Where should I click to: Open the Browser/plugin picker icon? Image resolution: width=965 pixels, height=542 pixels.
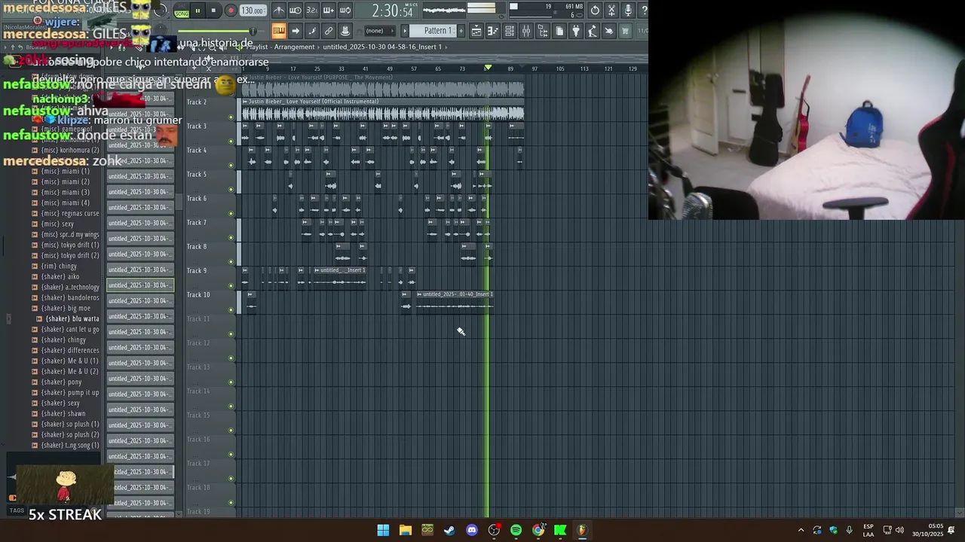[x=543, y=31]
